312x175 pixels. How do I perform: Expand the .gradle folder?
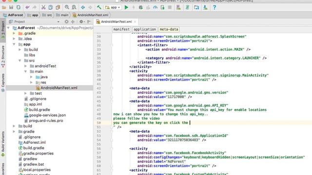point(14,34)
